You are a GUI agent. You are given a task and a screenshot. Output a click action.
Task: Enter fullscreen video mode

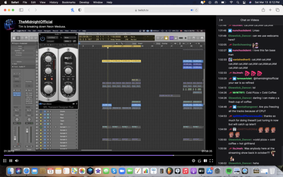(x=211, y=160)
